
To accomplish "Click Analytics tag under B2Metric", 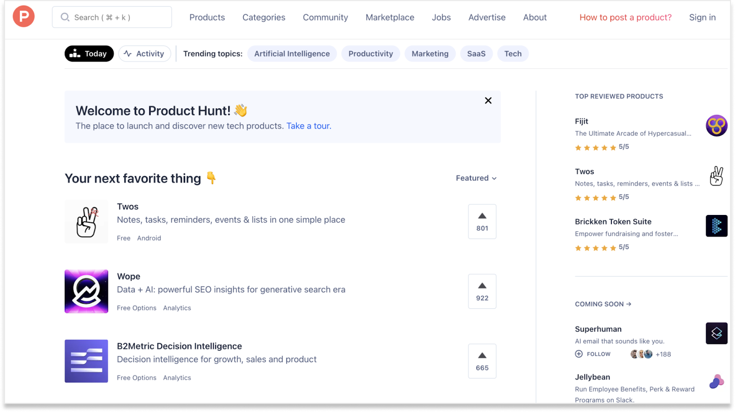I will pyautogui.click(x=177, y=378).
